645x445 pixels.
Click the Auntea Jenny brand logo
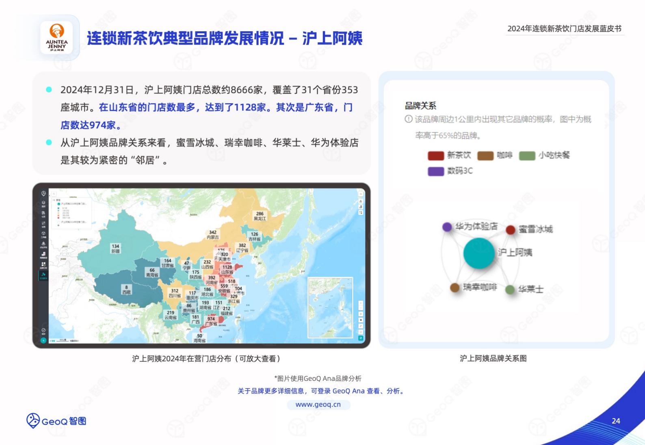tap(56, 38)
